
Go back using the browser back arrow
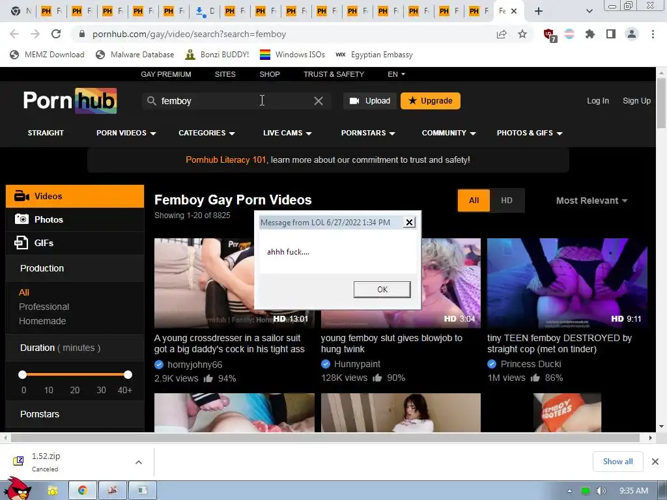(14, 34)
